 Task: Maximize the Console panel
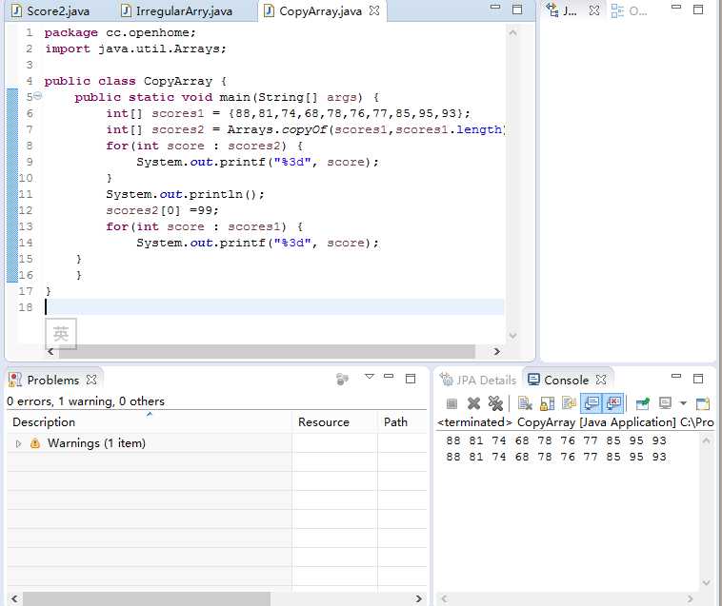698,379
